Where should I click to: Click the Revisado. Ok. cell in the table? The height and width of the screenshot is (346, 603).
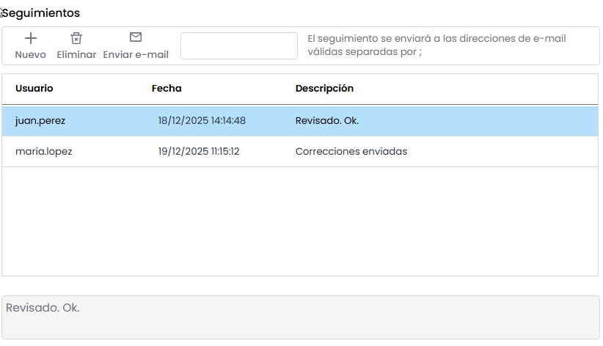[327, 121]
